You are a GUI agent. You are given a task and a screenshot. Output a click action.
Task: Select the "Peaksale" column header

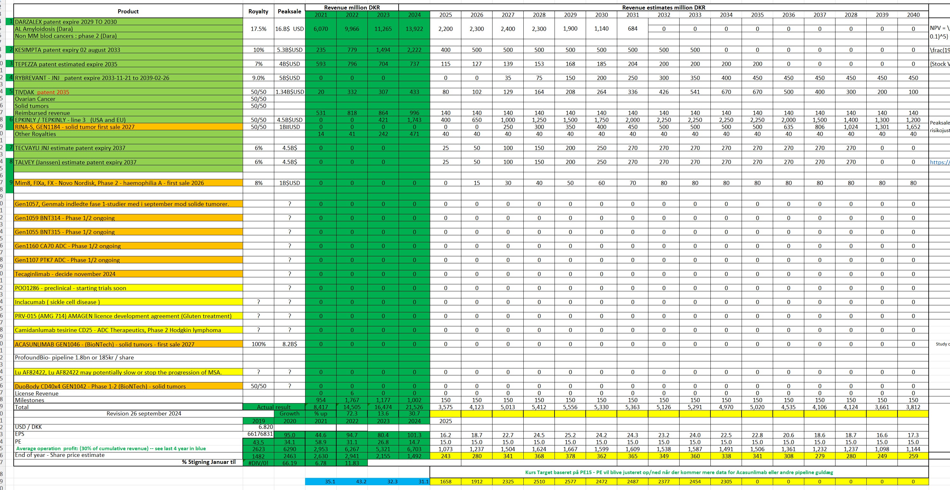click(290, 11)
